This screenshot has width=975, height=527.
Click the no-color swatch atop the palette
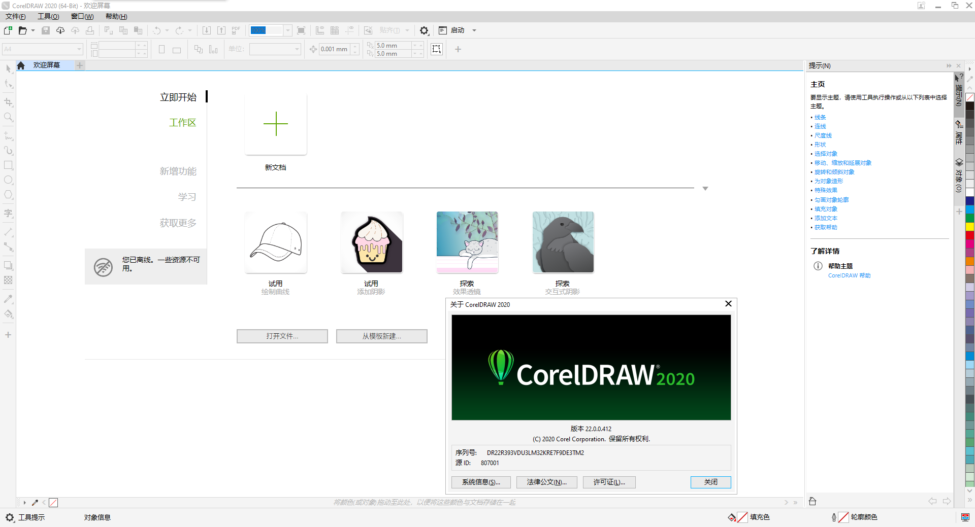coord(969,97)
